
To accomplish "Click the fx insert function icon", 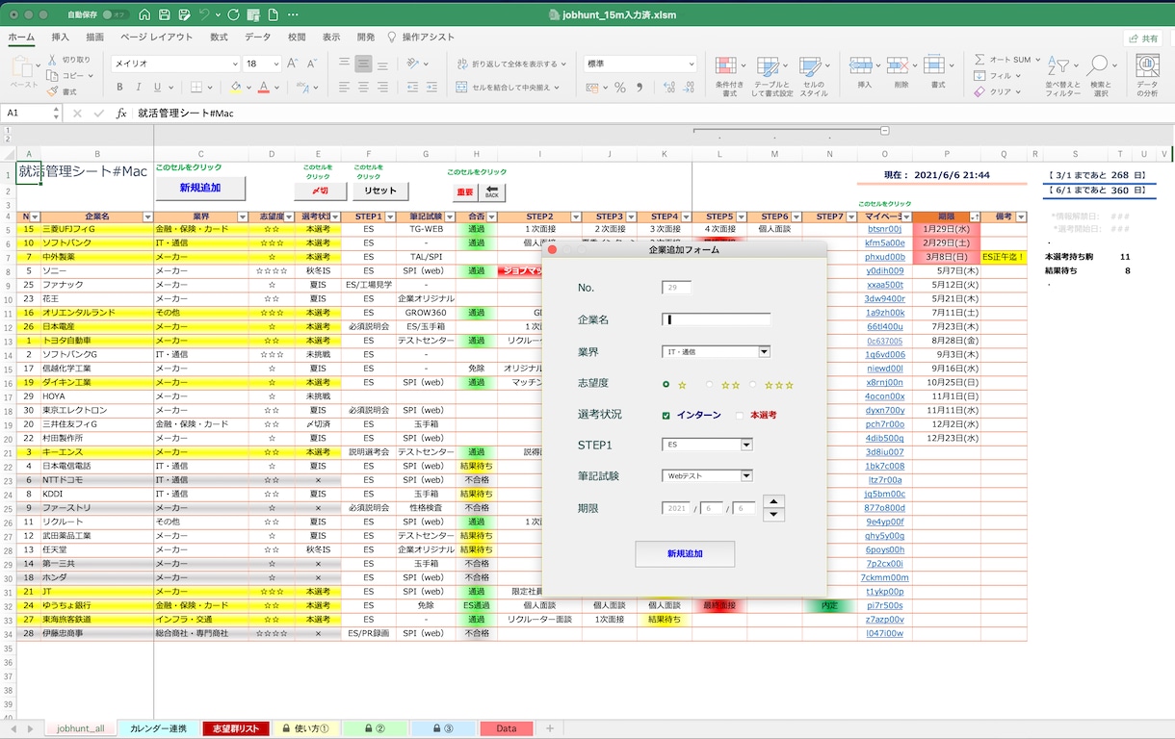I will click(x=121, y=113).
